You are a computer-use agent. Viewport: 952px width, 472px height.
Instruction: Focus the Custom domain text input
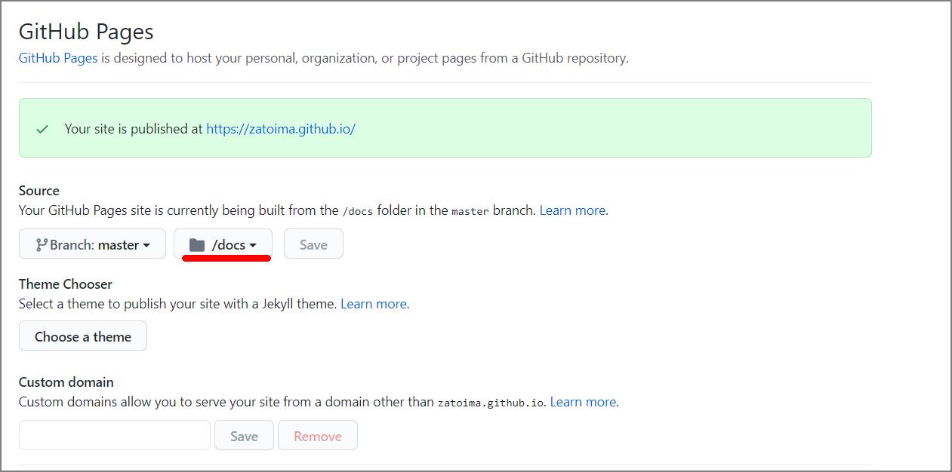[115, 436]
